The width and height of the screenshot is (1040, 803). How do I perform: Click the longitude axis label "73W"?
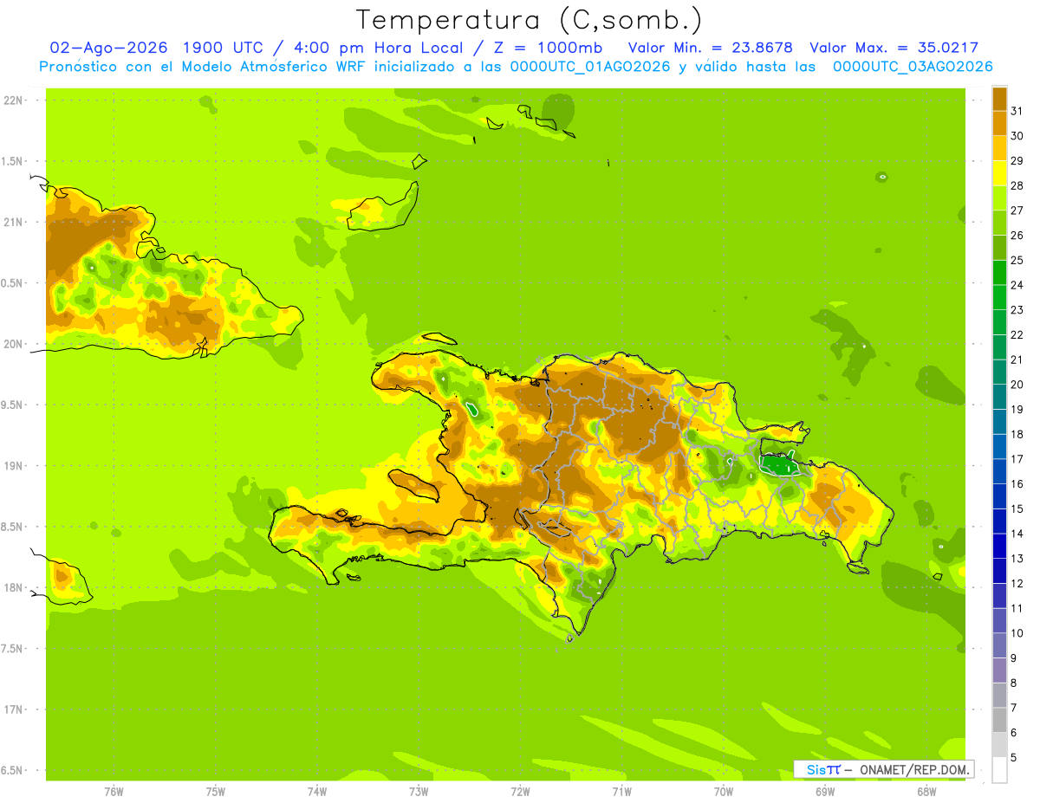click(419, 791)
